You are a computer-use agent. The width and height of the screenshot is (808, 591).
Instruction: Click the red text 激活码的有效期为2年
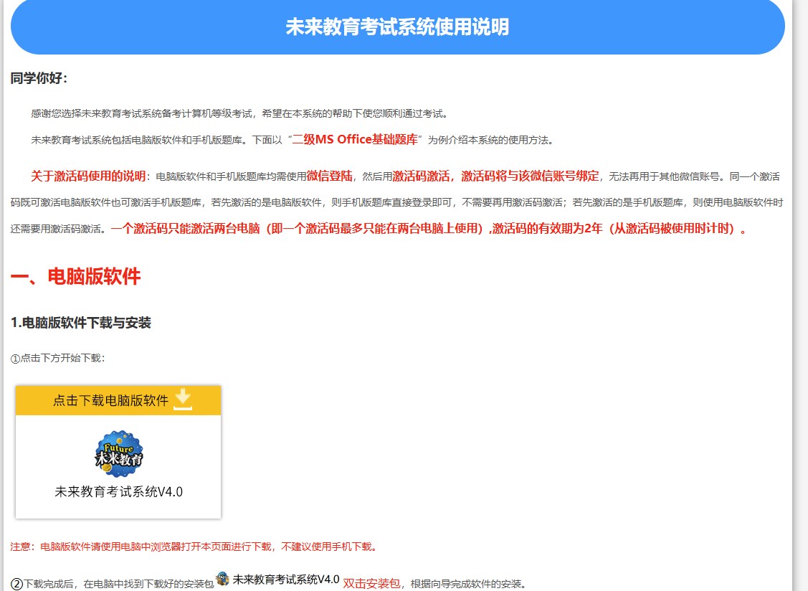click(x=547, y=229)
